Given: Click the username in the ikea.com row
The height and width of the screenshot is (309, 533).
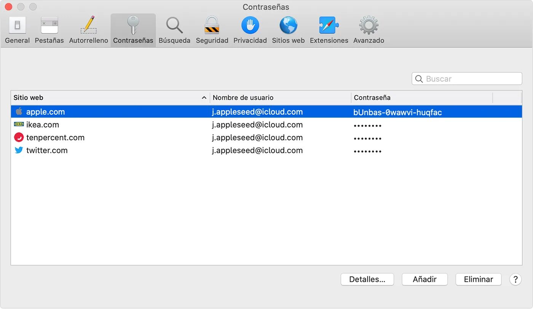Looking at the screenshot, I should pyautogui.click(x=257, y=125).
